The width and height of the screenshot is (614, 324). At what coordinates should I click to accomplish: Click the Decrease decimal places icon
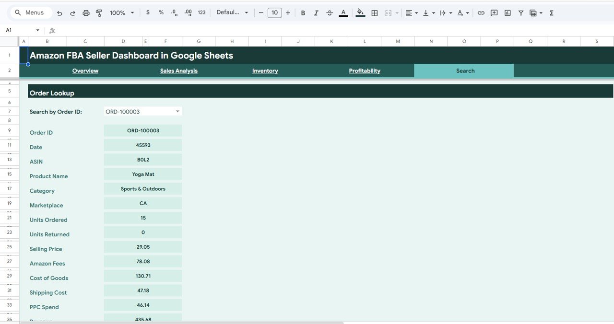(174, 12)
